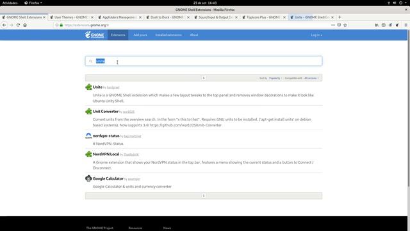Open the page actions three-dots menu
The width and height of the screenshot is (410, 231).
[333, 25]
